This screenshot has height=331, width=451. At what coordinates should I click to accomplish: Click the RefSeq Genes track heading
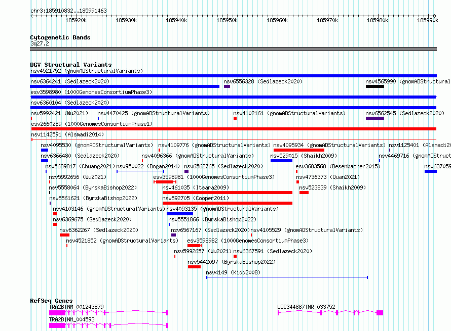(x=51, y=301)
